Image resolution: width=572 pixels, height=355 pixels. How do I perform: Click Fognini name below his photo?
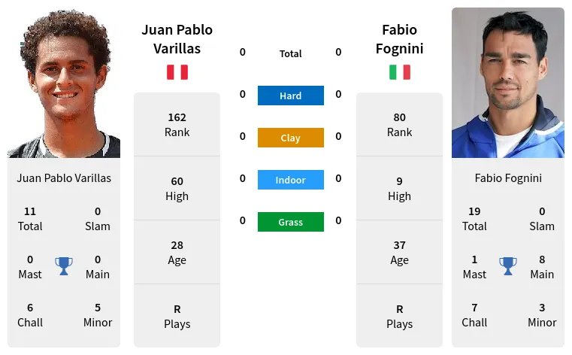coord(508,178)
